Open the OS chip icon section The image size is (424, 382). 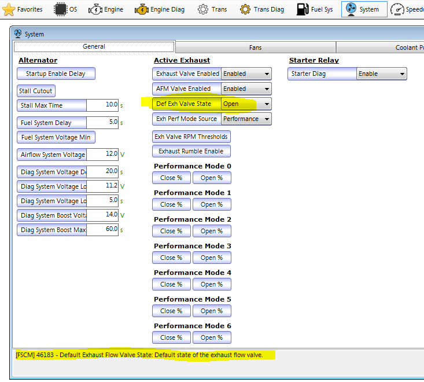(60, 9)
